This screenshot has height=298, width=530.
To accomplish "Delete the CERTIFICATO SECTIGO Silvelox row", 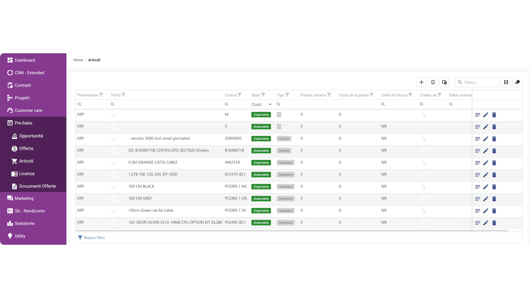I will coord(494,151).
